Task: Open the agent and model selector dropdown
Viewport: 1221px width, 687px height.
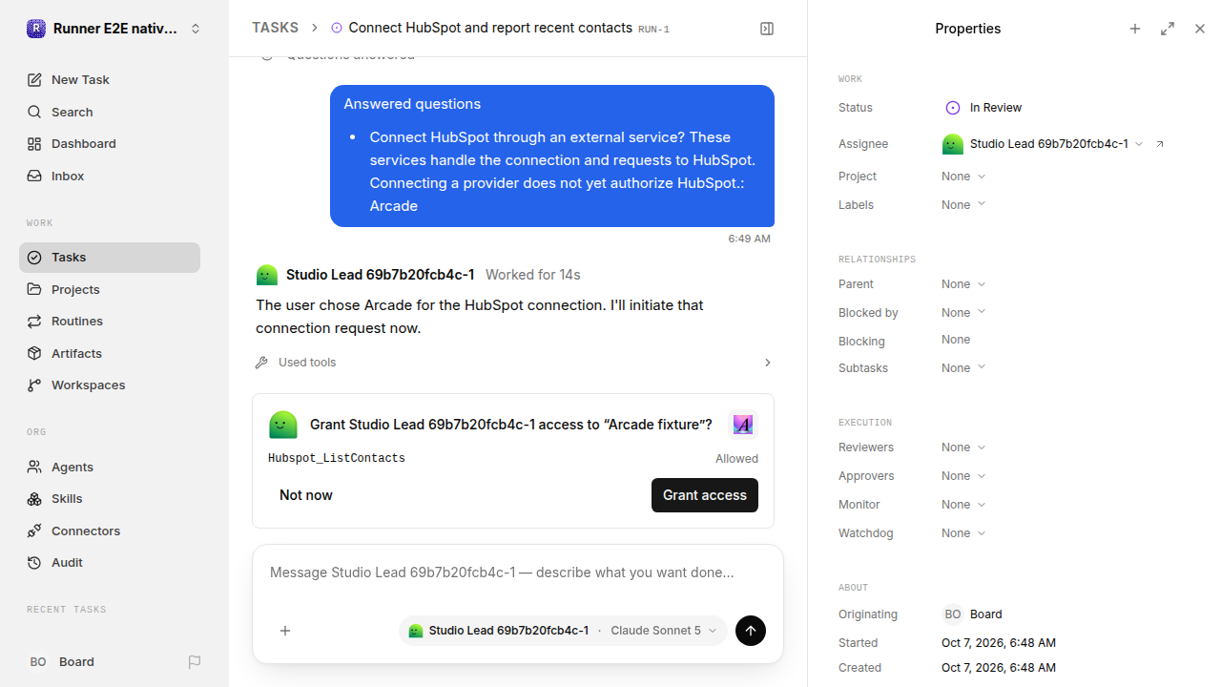Action: 563,631
